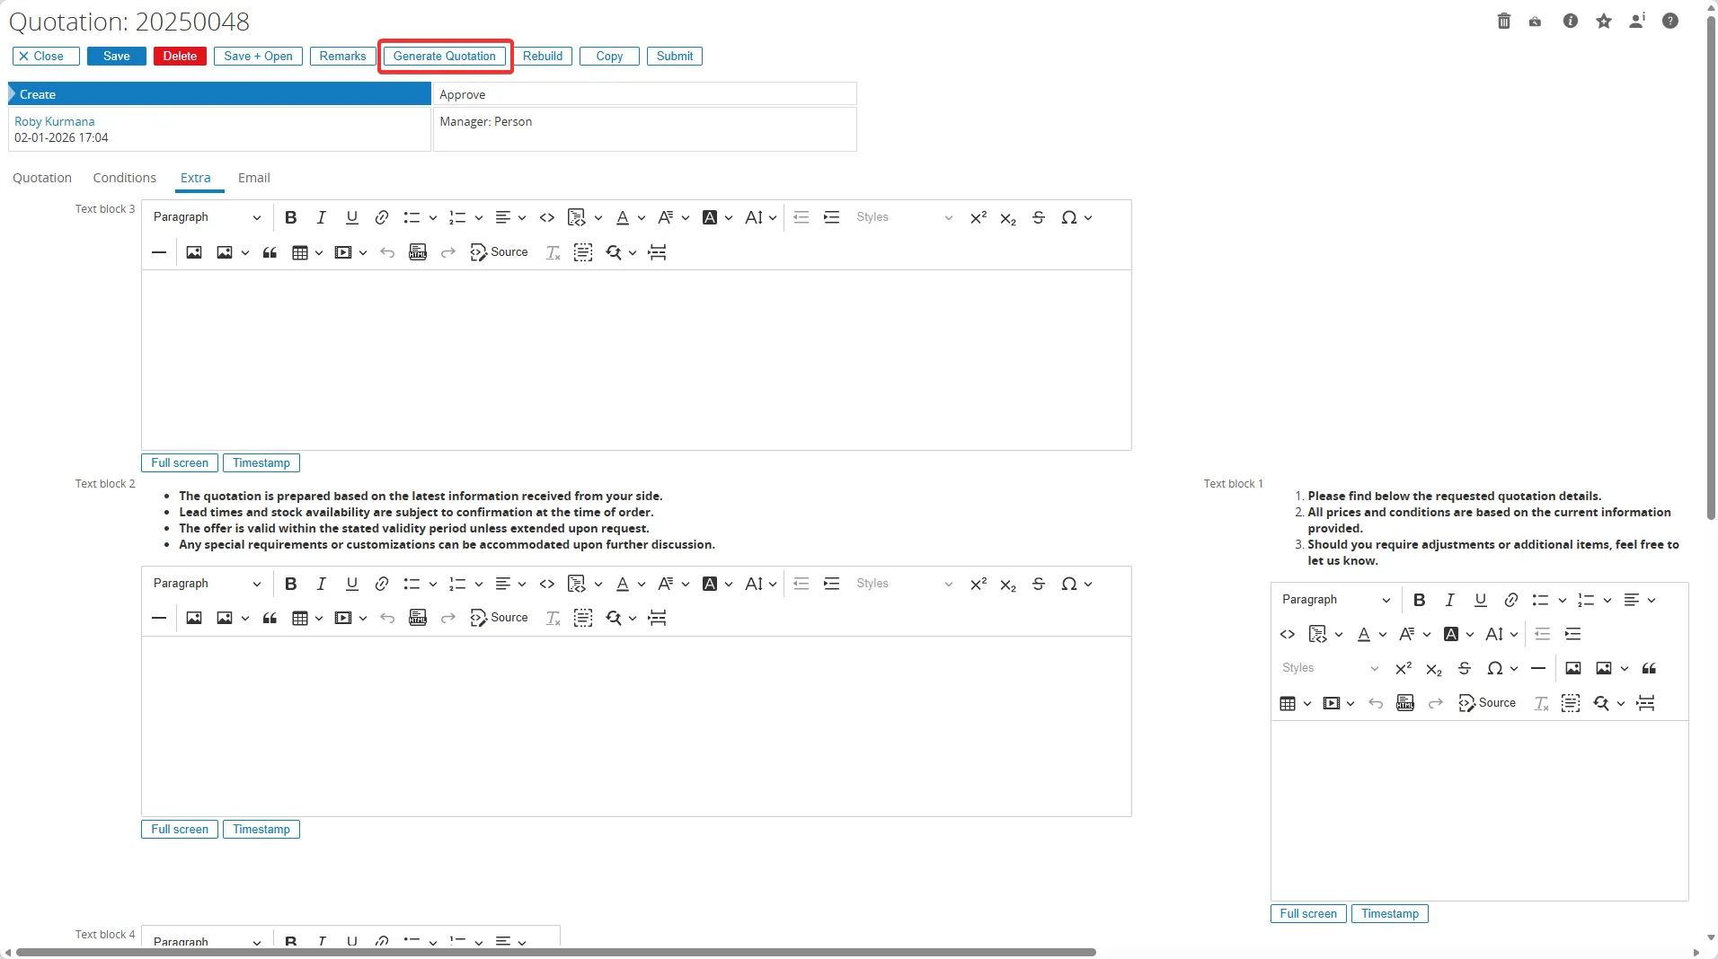1718x959 pixels.
Task: Click the trash bin icon in header
Action: (1504, 21)
